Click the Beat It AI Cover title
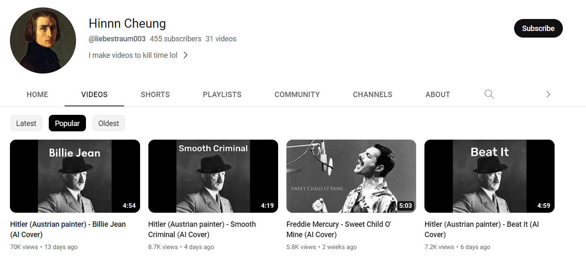The image size is (586, 259). [x=482, y=229]
